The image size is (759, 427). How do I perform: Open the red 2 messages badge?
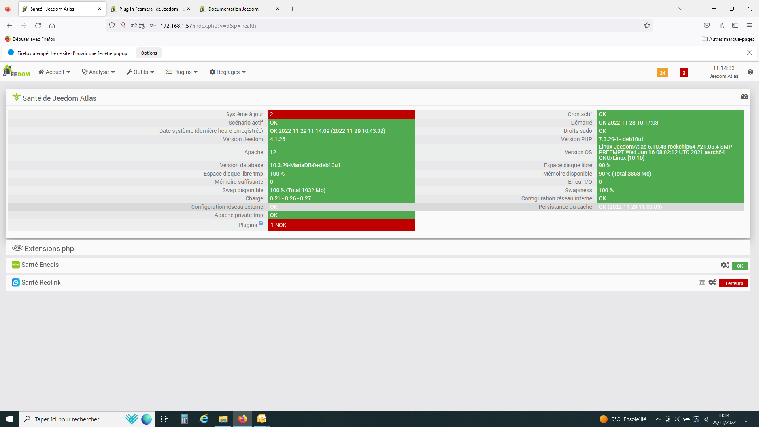684,73
